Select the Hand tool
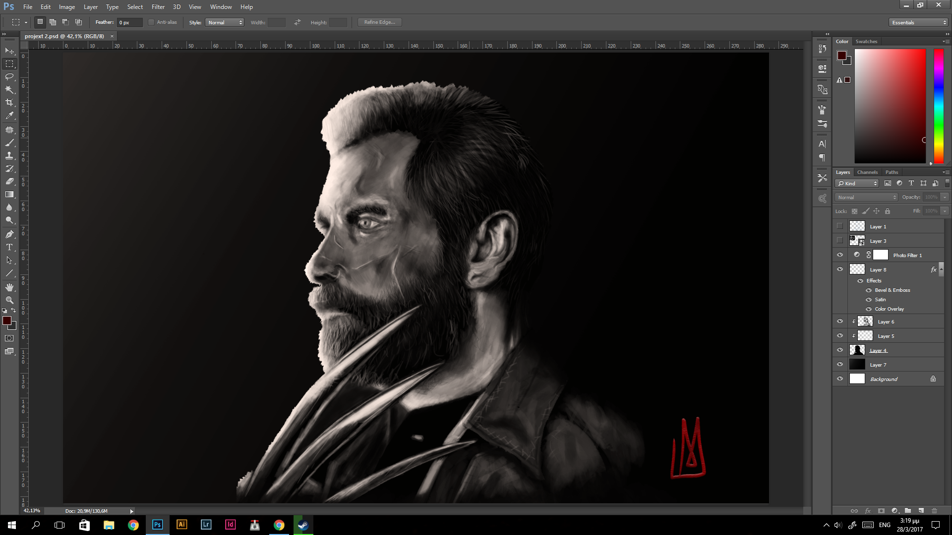The width and height of the screenshot is (952, 535). point(9,287)
